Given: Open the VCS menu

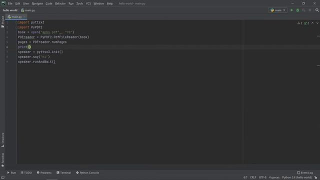Looking at the screenshot, I should click(x=88, y=3).
